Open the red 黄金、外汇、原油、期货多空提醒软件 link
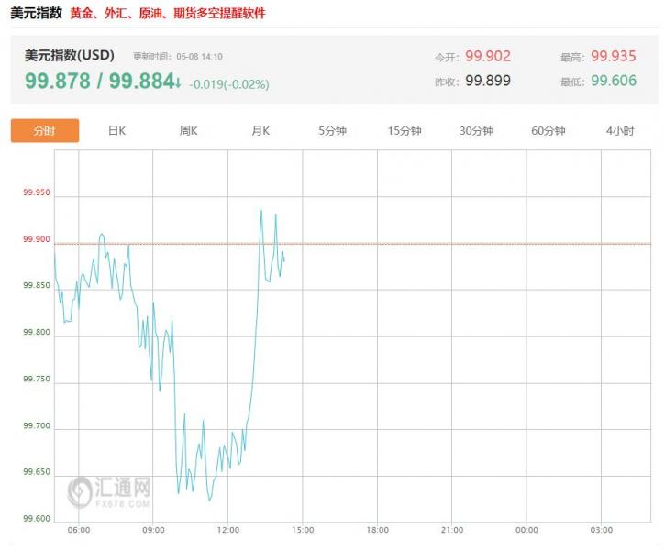Image resolution: width=665 pixels, height=550 pixels. 168,13
